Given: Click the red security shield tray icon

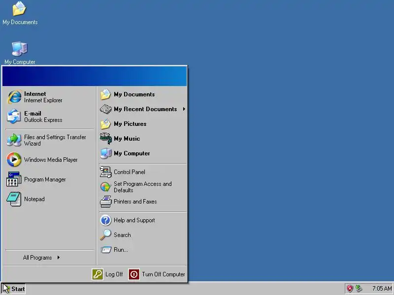Looking at the screenshot, I should coord(350,289).
